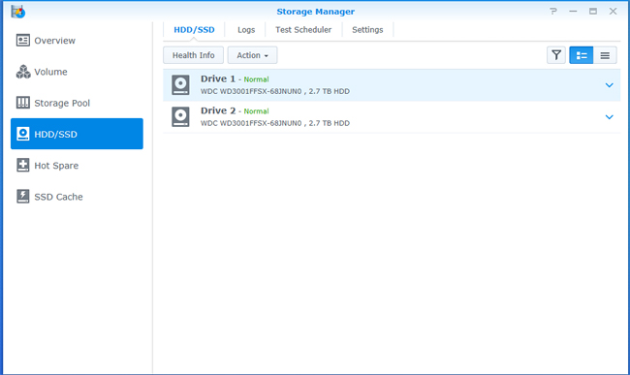Click the Drive 1 disk icon
630x375 pixels.
coord(180,84)
